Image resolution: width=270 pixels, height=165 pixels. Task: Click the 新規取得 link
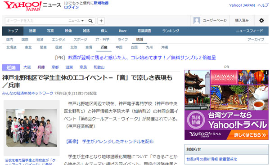(101, 3)
